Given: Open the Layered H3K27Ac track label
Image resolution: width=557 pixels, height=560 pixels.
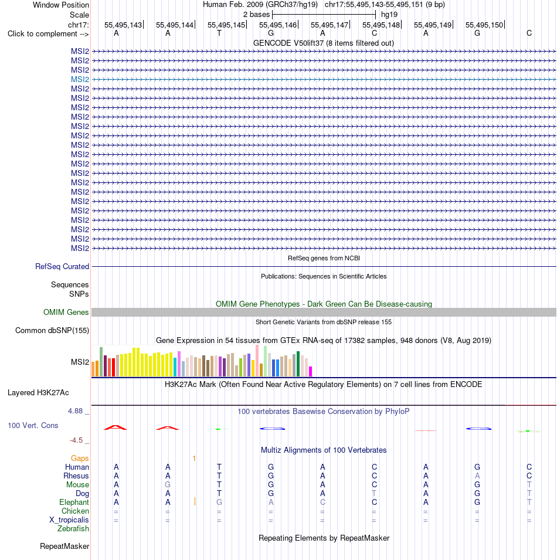Looking at the screenshot, I should click(38, 392).
